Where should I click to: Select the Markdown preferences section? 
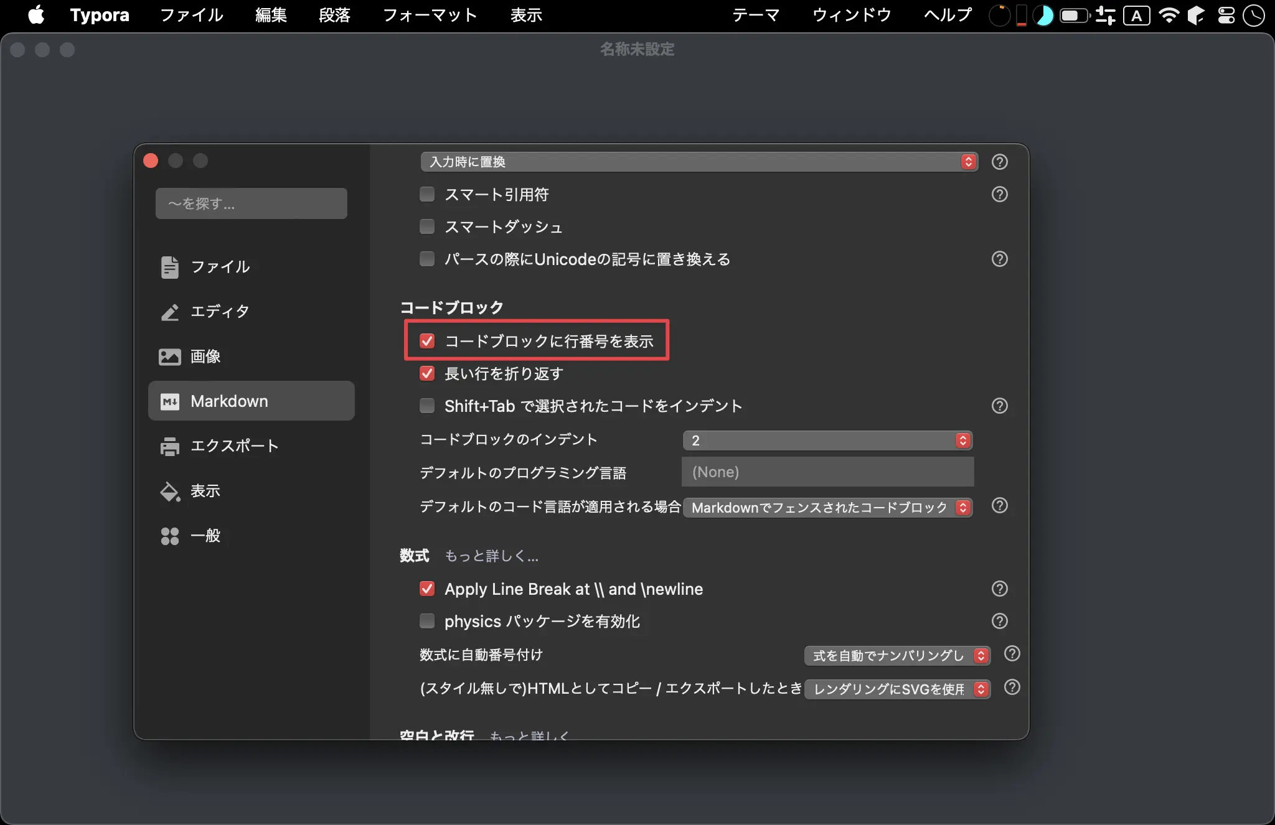(252, 401)
